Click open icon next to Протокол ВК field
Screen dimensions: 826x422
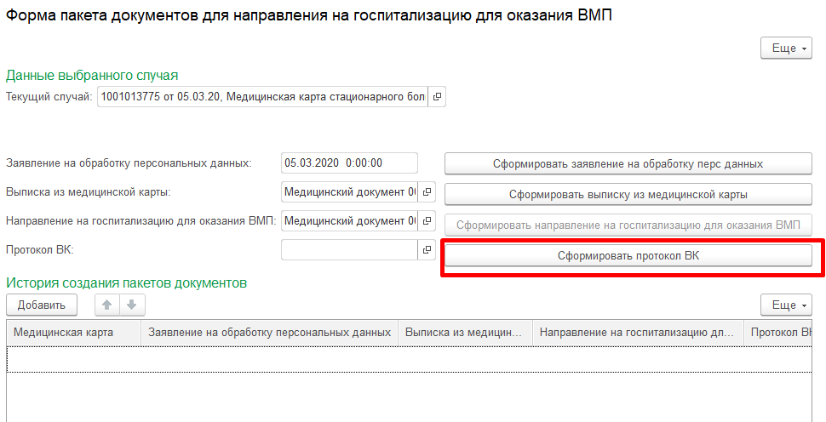[427, 250]
